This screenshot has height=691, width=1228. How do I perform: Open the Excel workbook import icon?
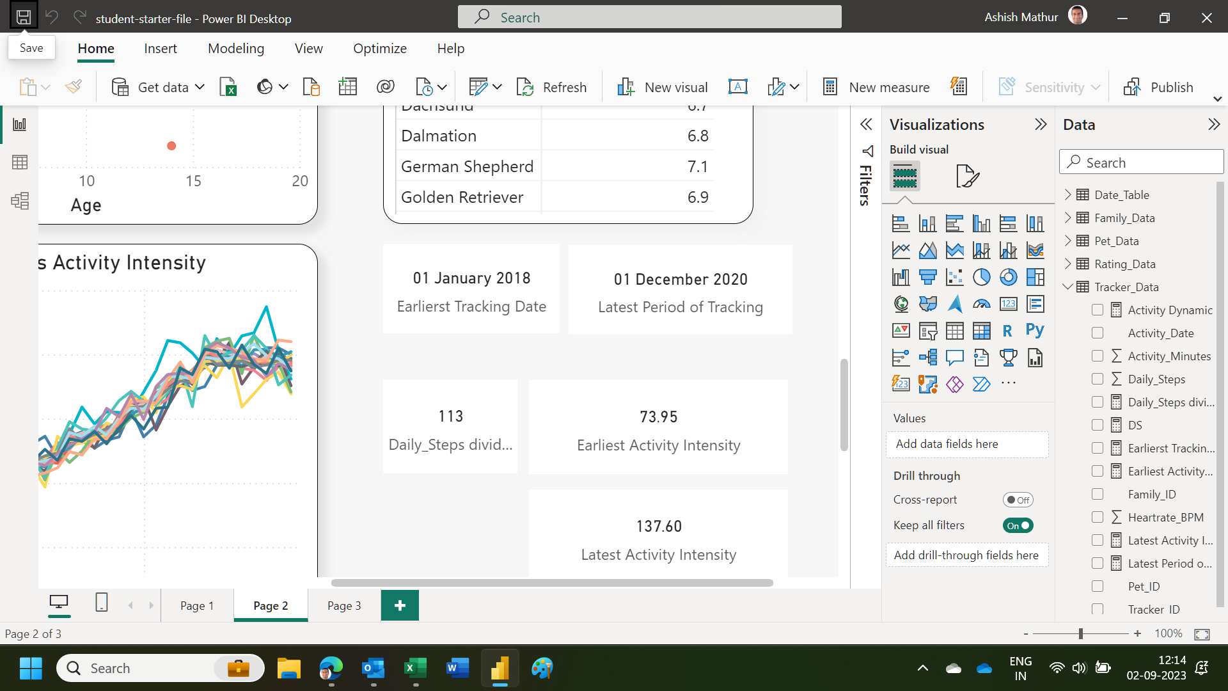(228, 87)
